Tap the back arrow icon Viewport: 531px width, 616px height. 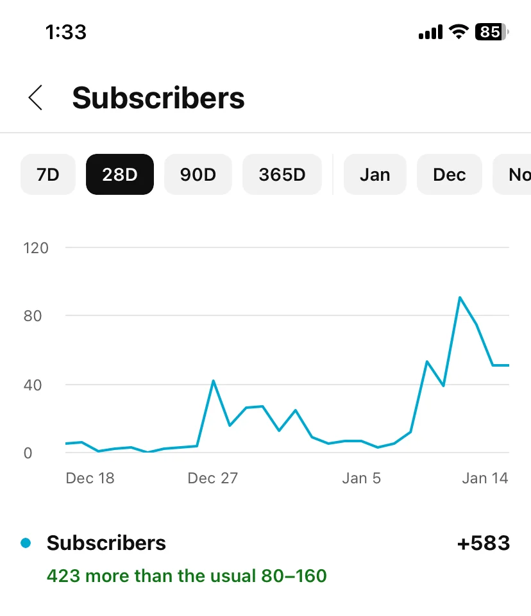click(35, 97)
